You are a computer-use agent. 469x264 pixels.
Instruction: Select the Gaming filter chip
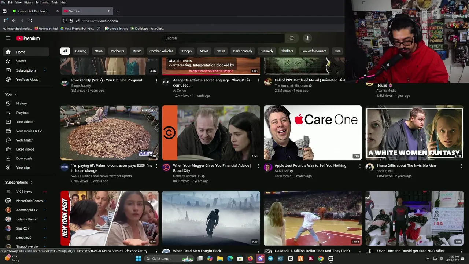pos(81,51)
